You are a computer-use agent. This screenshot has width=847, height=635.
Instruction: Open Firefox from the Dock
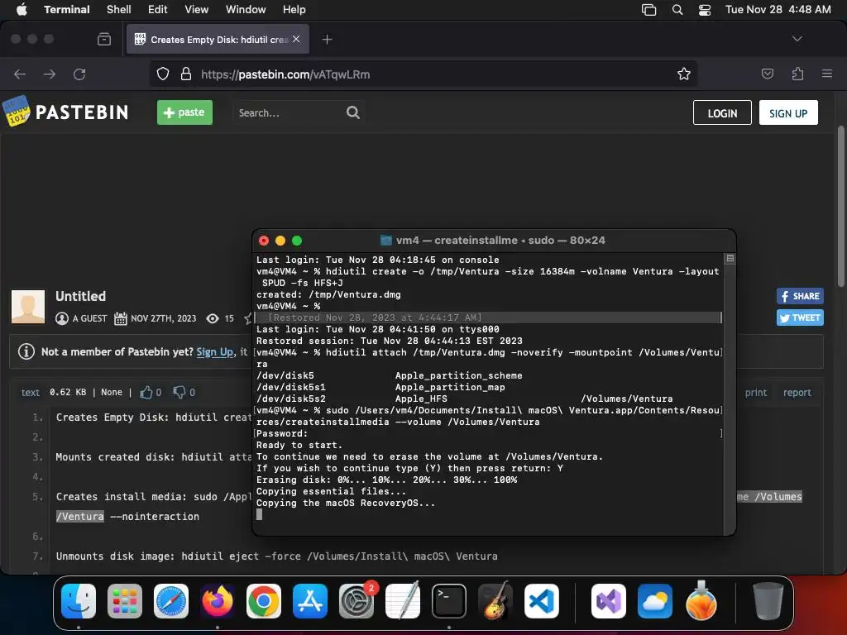pyautogui.click(x=218, y=600)
